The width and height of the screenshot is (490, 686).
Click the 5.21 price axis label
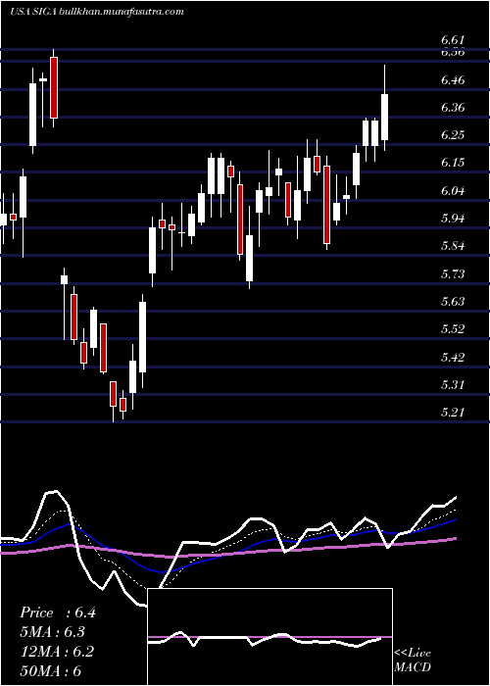click(453, 413)
